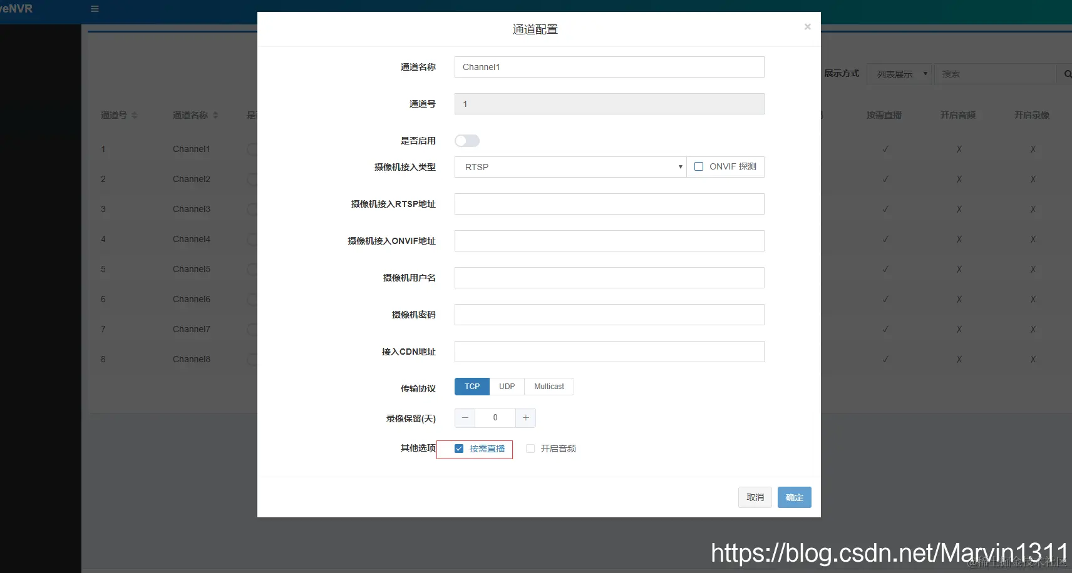Open the 列表展示 display mode dropdown
This screenshot has height=573, width=1072.
pyautogui.click(x=899, y=74)
